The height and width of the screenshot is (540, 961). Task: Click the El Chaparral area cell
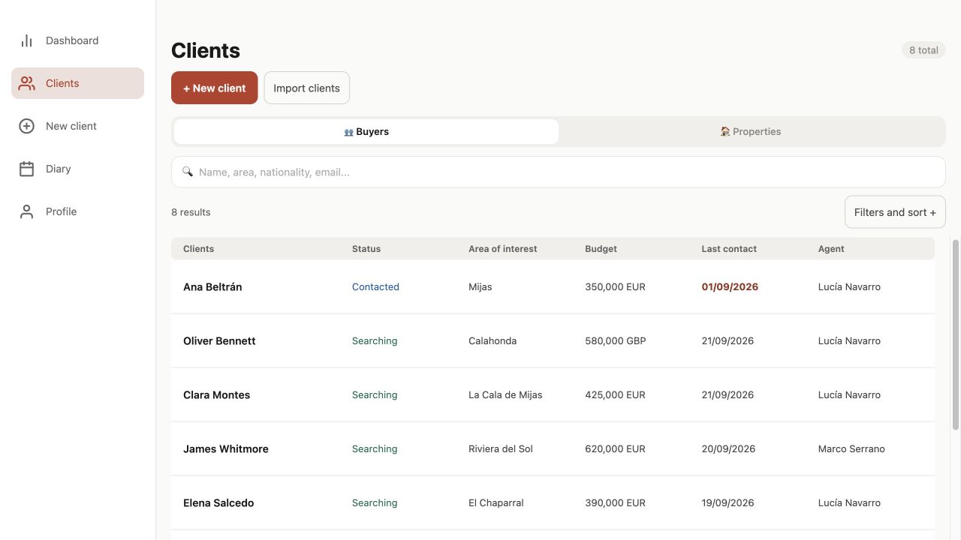[x=496, y=502]
